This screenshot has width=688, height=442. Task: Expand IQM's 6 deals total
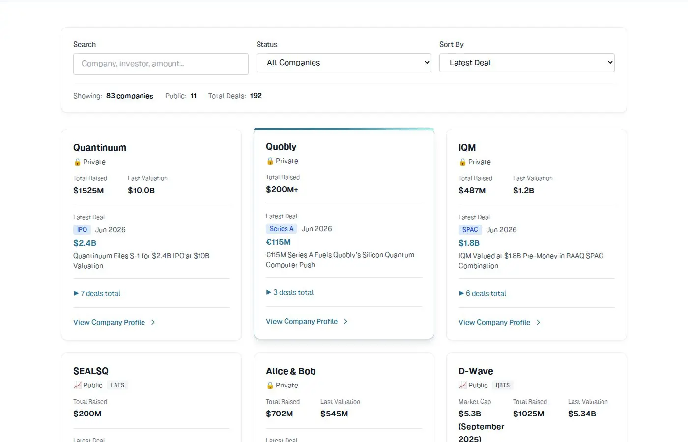(482, 293)
